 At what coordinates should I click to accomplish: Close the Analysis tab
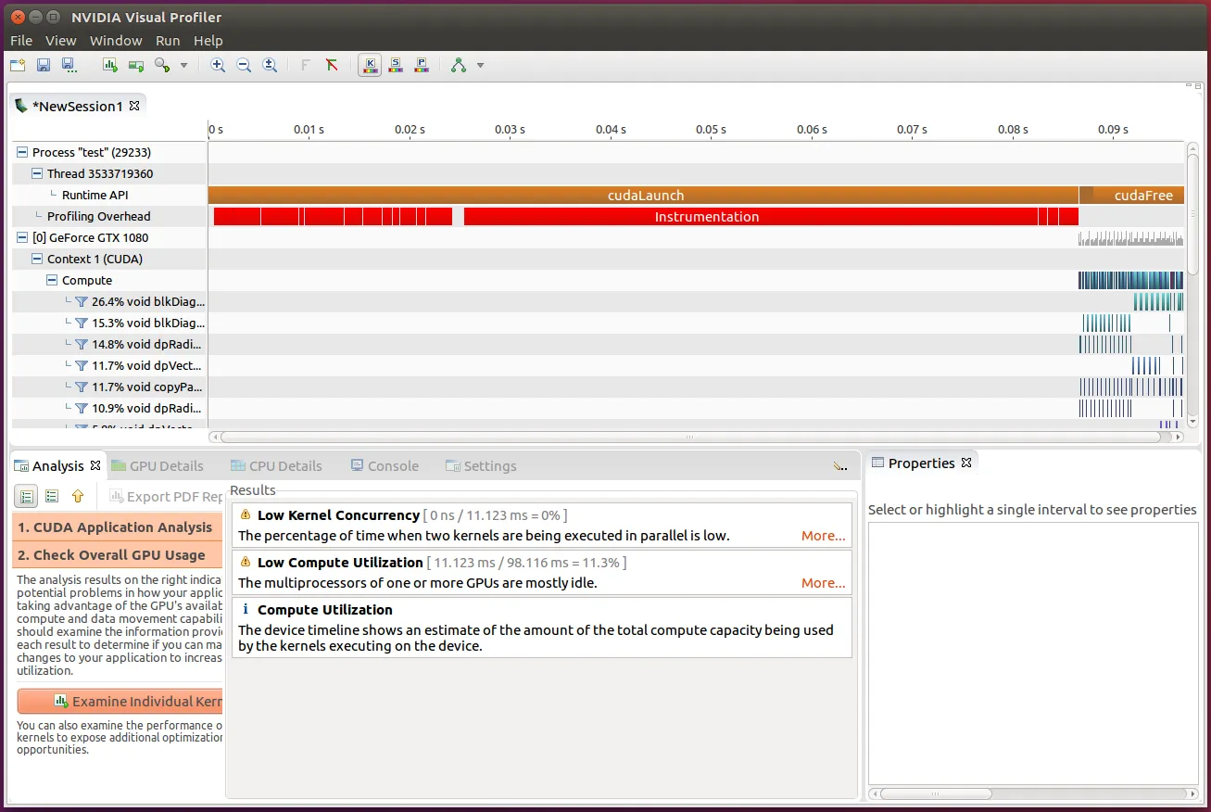pyautogui.click(x=95, y=465)
